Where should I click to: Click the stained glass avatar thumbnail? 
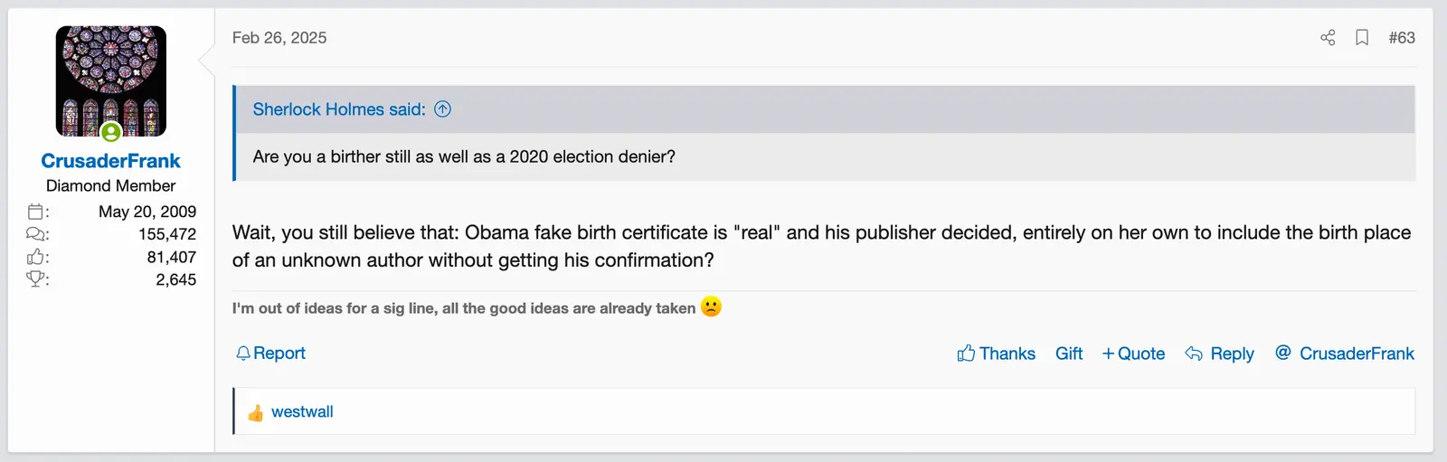pos(110,80)
